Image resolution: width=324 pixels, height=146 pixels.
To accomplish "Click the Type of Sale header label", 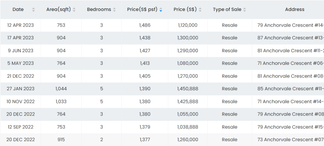I will pos(227,10).
